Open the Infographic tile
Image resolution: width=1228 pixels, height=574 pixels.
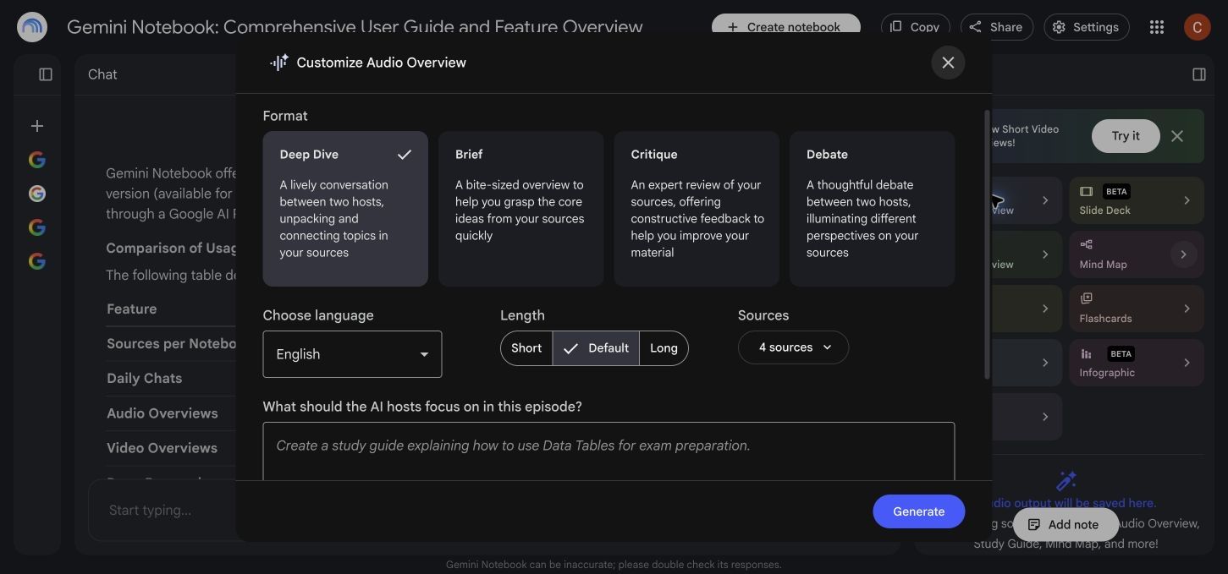coord(1136,363)
